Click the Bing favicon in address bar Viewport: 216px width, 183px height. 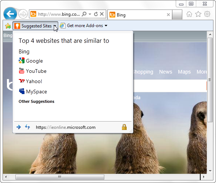33,14
